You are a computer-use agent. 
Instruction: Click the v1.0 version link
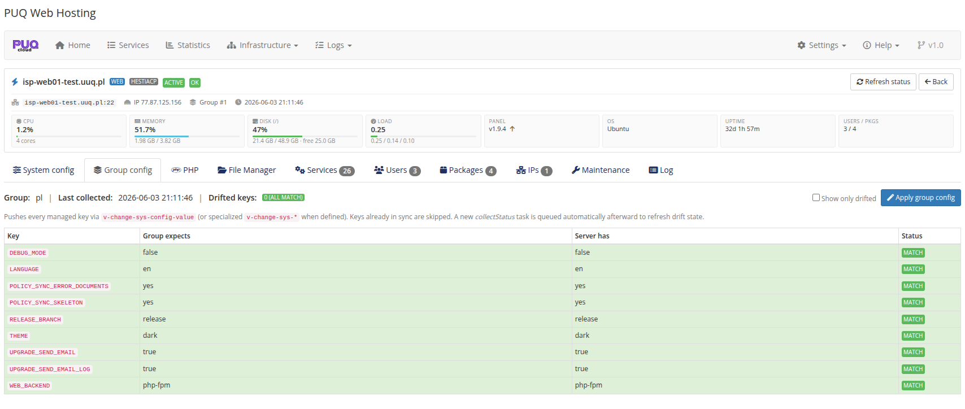931,45
